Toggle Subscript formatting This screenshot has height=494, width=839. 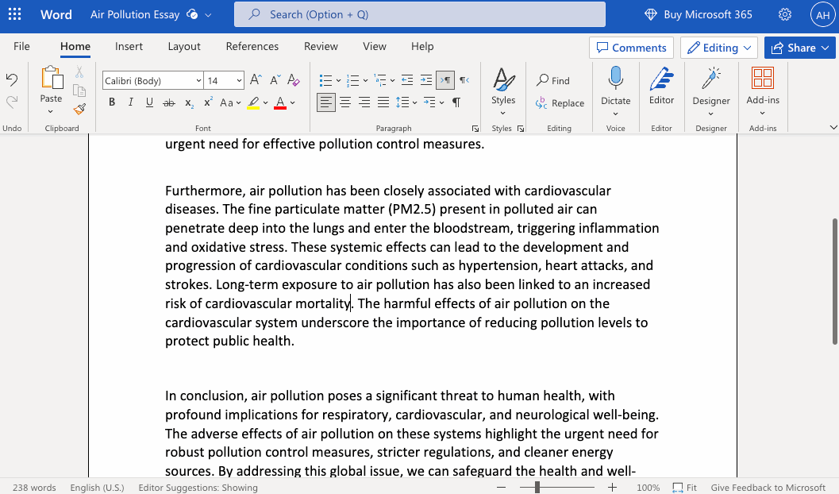point(189,102)
